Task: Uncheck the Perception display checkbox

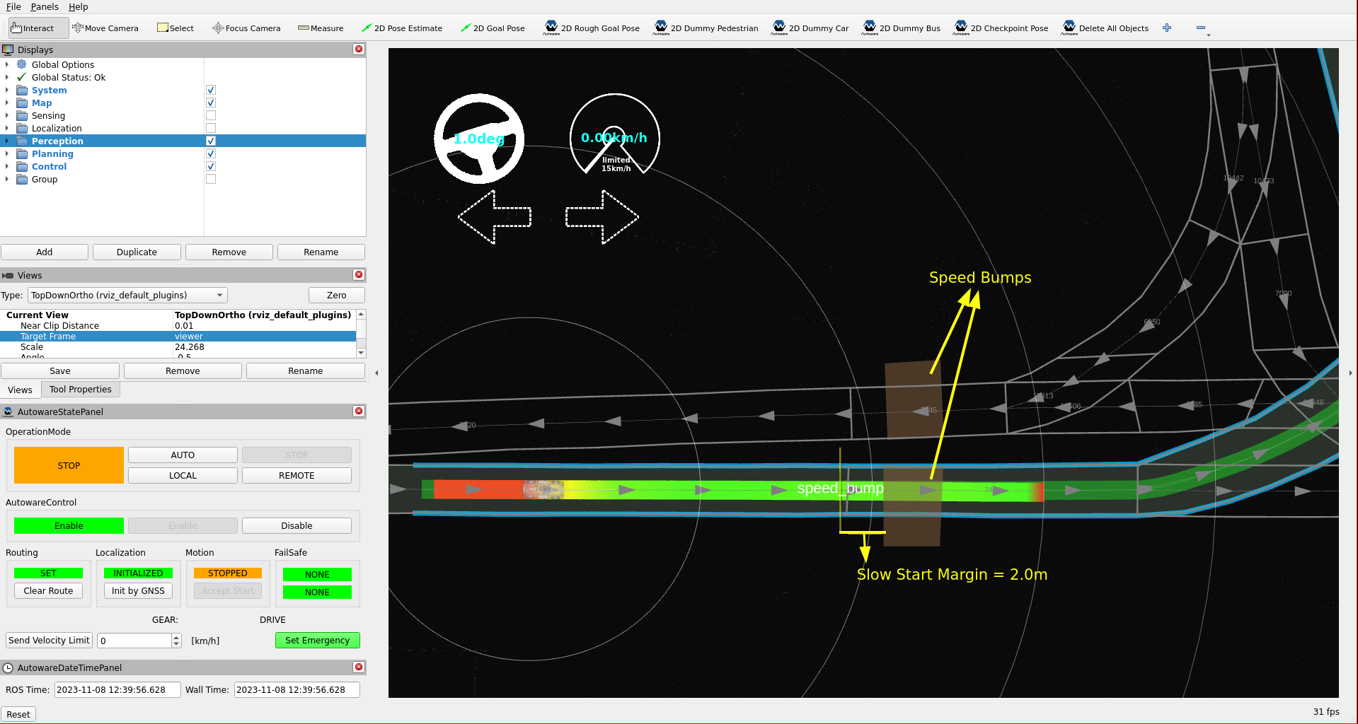Action: [x=211, y=141]
